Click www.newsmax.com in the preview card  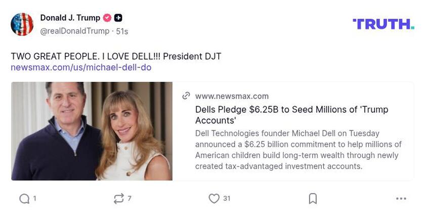click(x=232, y=96)
